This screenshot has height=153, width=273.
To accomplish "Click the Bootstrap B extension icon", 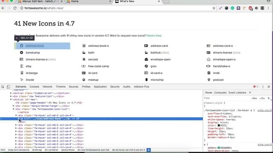I will pos(238,8).
